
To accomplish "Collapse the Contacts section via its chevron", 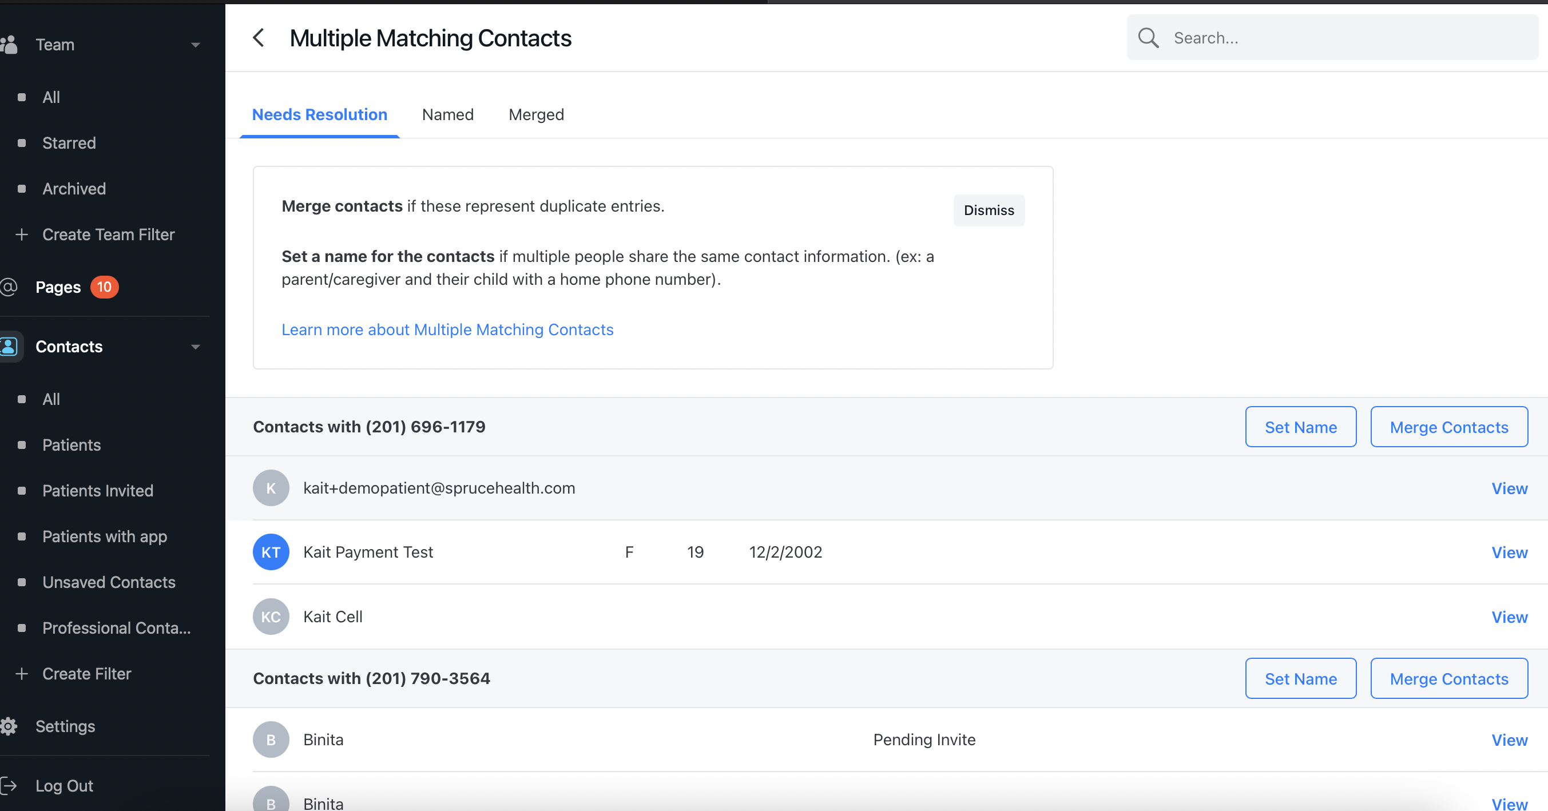I will click(x=195, y=347).
